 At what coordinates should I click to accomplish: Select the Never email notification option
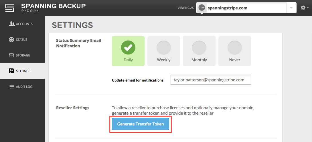coord(235,51)
